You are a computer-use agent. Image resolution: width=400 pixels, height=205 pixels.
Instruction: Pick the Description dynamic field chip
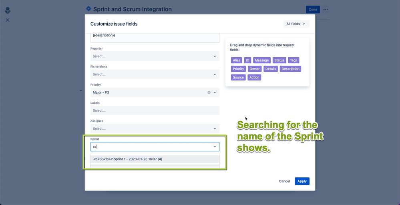click(290, 69)
